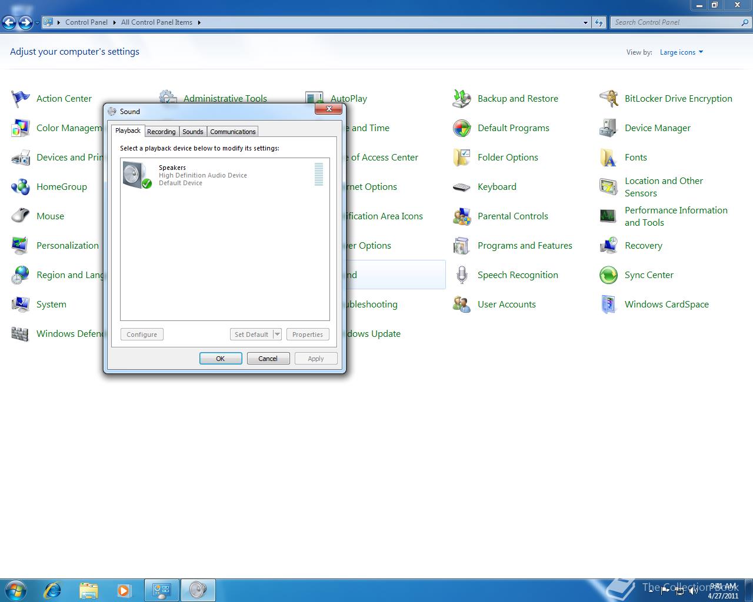Open Mouse settings
The height and width of the screenshot is (602, 753).
click(50, 216)
